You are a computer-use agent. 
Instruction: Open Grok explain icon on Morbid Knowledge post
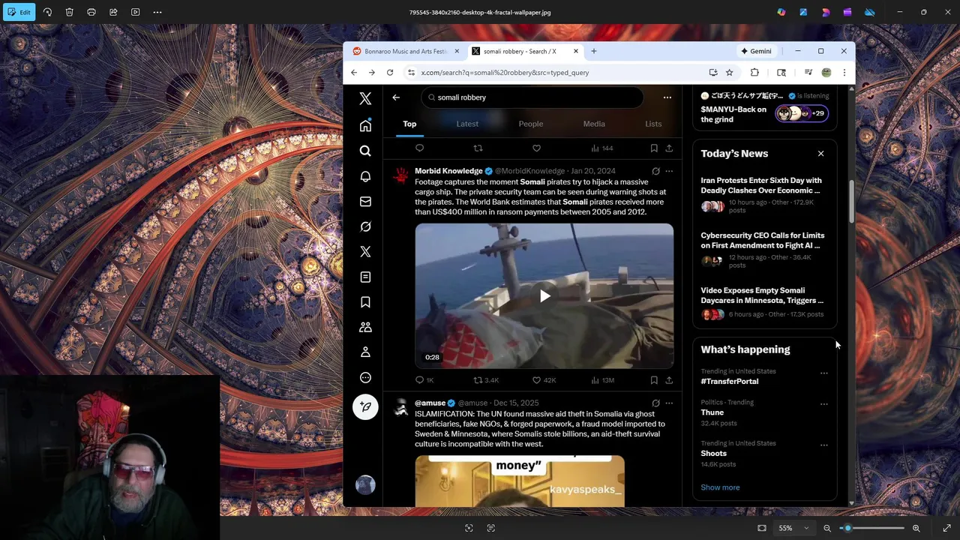tap(655, 171)
